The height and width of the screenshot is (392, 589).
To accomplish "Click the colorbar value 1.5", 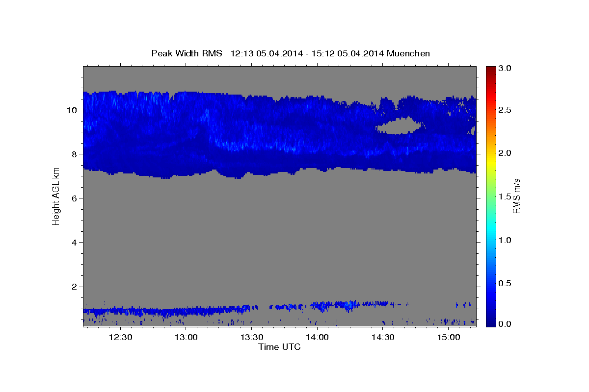I will [506, 196].
